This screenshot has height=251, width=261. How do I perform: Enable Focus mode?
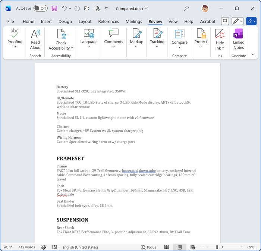click(149, 247)
